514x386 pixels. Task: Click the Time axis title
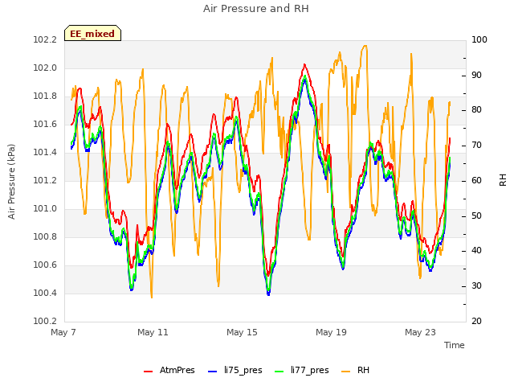[455, 345]
